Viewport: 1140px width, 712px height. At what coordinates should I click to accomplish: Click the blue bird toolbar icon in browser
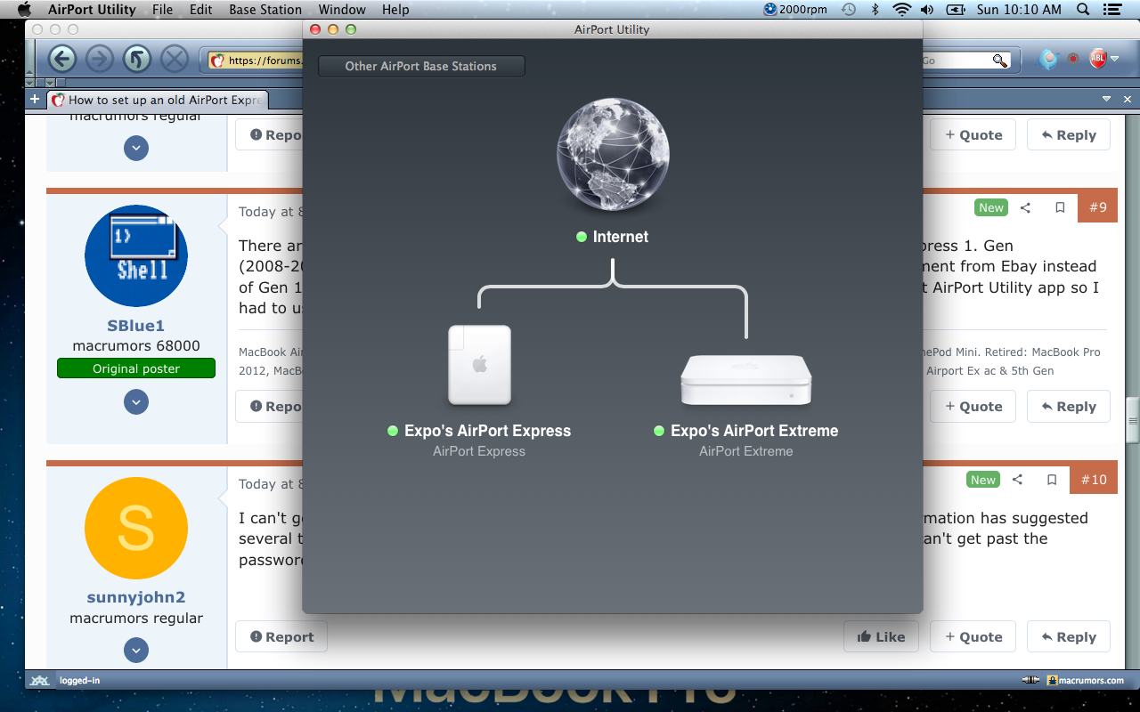[1048, 60]
